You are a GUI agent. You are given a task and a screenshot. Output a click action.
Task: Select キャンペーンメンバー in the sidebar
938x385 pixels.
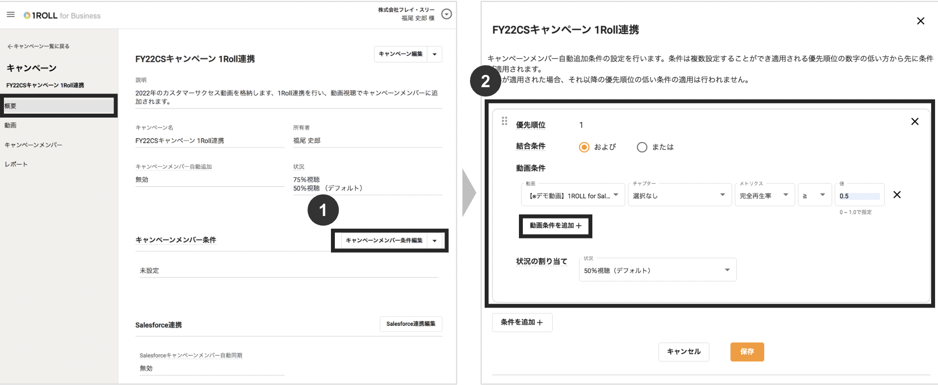33,145
